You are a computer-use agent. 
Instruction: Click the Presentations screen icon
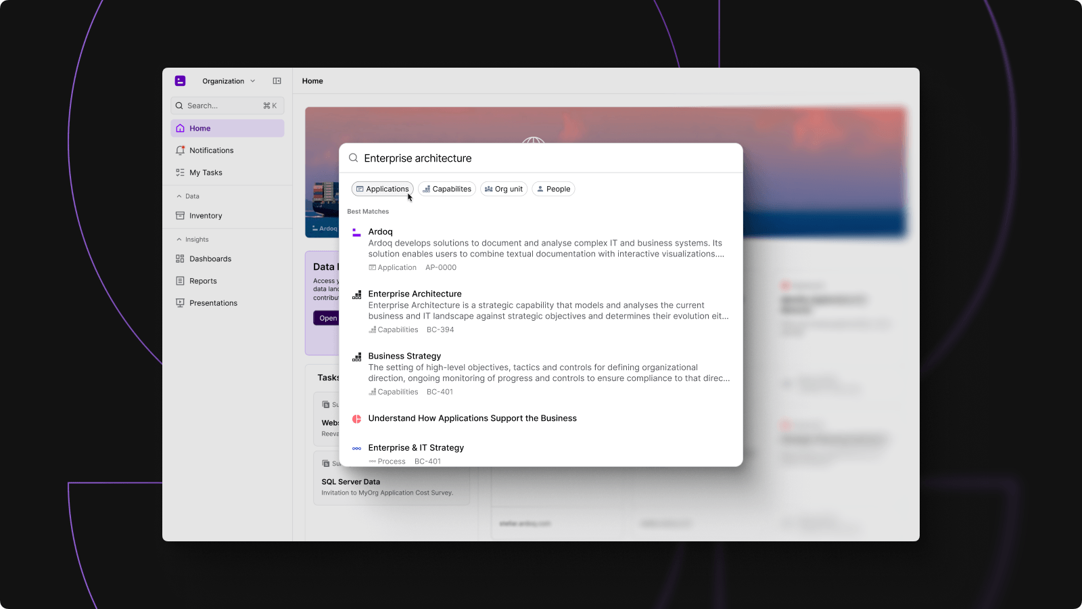(x=180, y=303)
